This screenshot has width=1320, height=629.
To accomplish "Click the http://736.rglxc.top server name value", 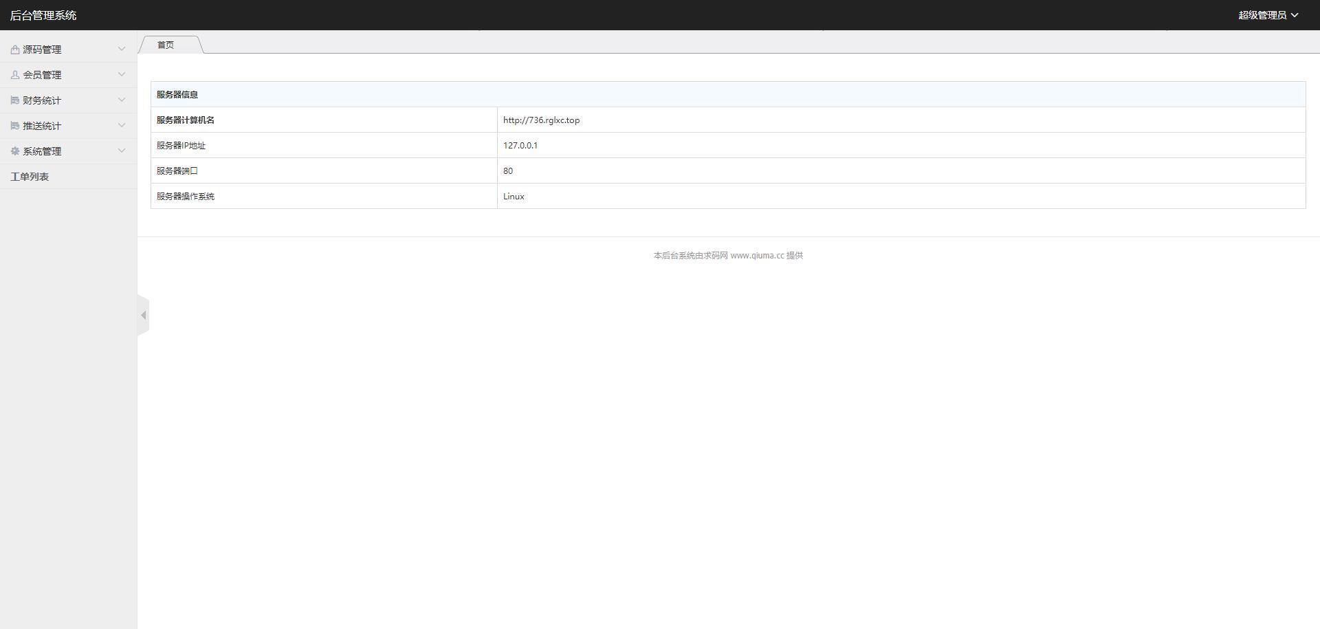I will (541, 120).
